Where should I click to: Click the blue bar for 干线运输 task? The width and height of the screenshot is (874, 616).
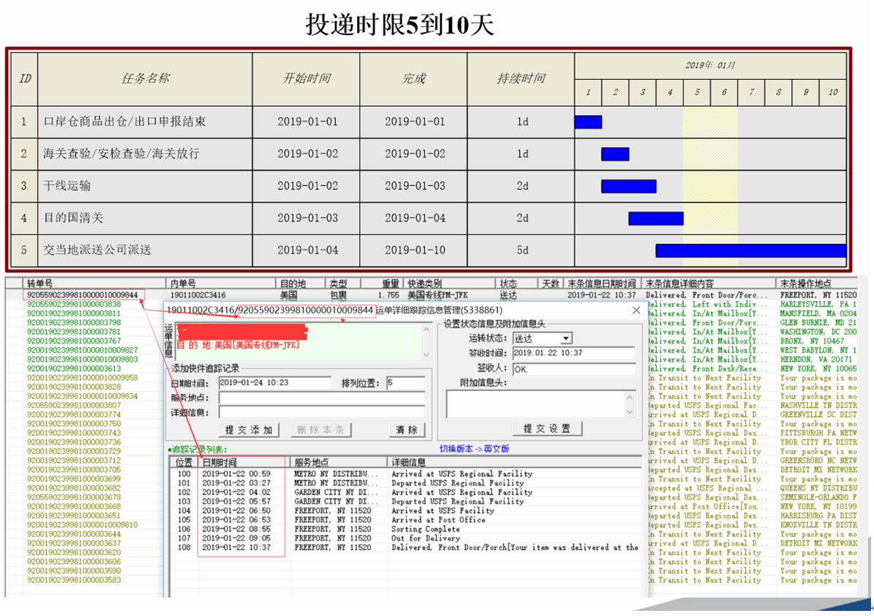628,186
